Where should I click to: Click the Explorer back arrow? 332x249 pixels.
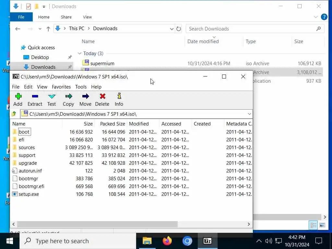click(18, 29)
